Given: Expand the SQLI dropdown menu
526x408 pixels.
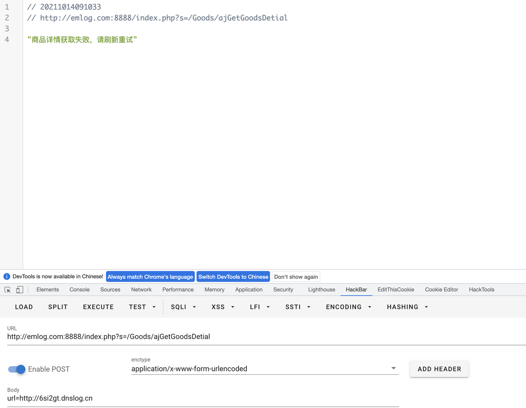Looking at the screenshot, I should [x=184, y=307].
